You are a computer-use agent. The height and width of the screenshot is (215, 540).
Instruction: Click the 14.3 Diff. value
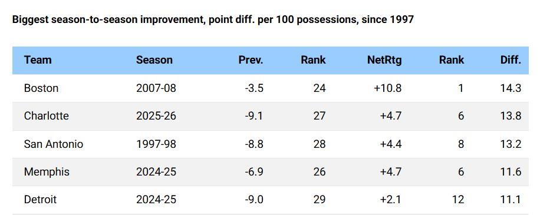tap(511, 88)
